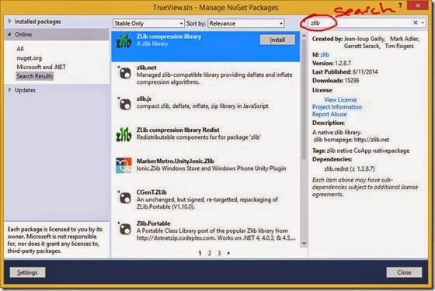Image resolution: width=435 pixels, height=291 pixels.
Task: Collapse the Online section
Action: (x=9, y=34)
